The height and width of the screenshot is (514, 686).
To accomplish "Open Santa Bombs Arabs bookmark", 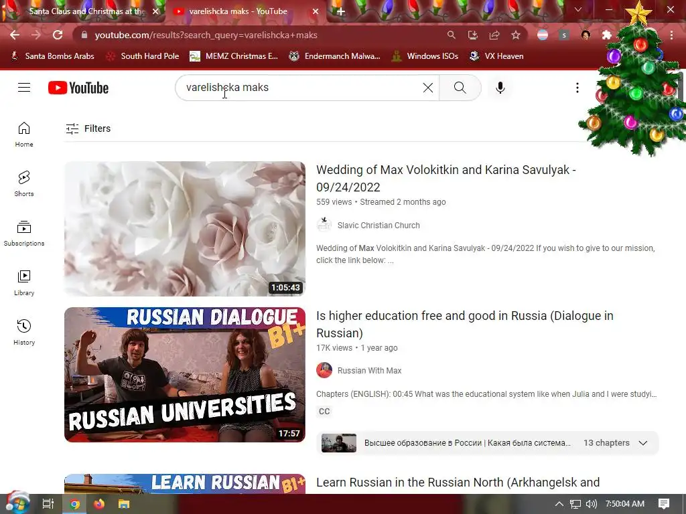I will click(52, 56).
